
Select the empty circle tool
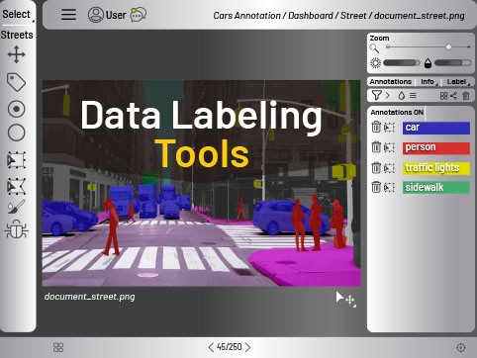pyautogui.click(x=16, y=133)
